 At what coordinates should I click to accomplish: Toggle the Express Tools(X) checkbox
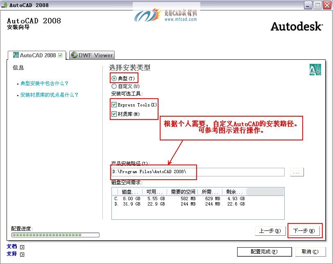tap(114, 105)
